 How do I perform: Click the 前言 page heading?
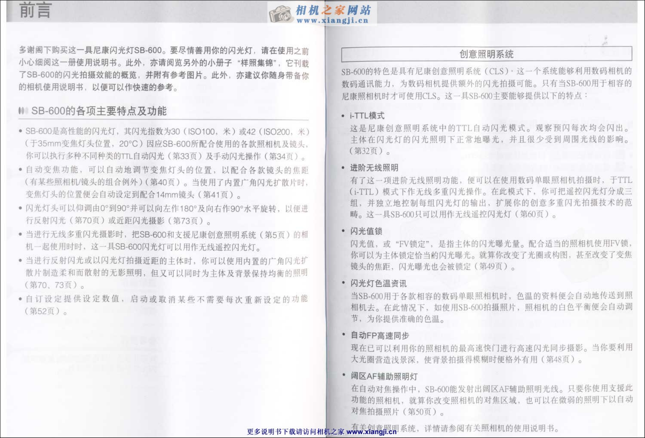point(36,10)
